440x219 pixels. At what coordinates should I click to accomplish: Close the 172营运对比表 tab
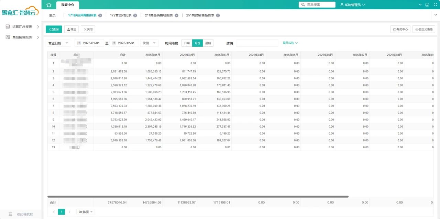135,15
